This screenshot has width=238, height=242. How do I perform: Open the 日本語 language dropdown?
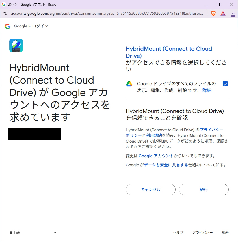click(x=33, y=233)
